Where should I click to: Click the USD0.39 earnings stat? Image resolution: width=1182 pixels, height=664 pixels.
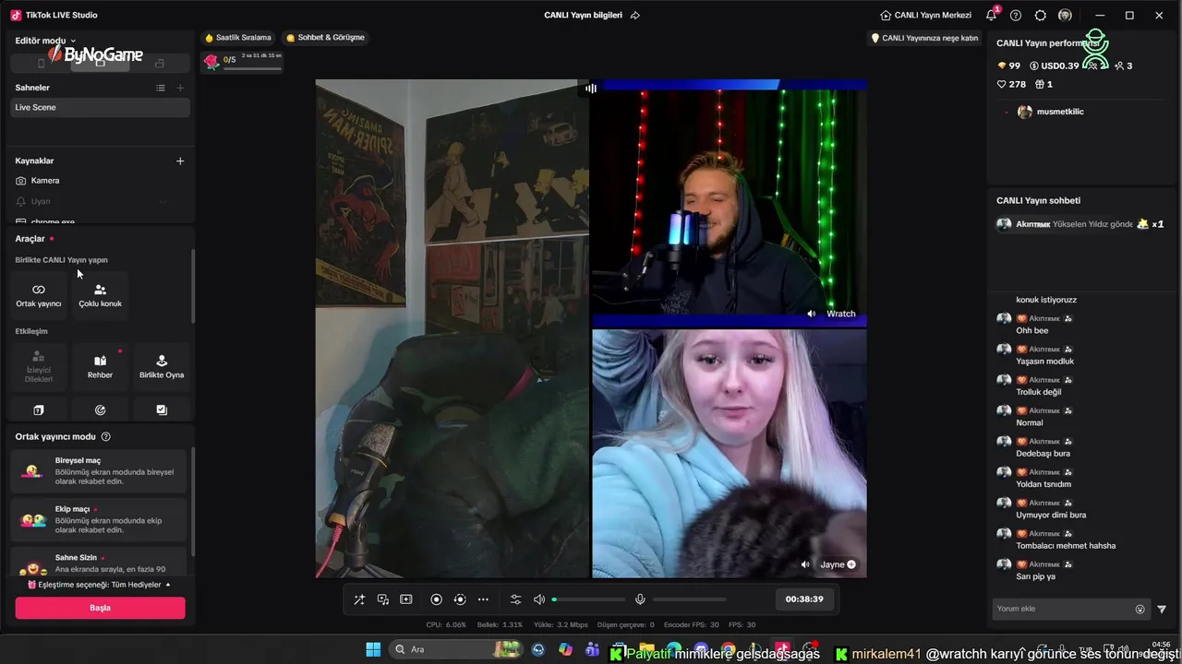pos(1055,65)
